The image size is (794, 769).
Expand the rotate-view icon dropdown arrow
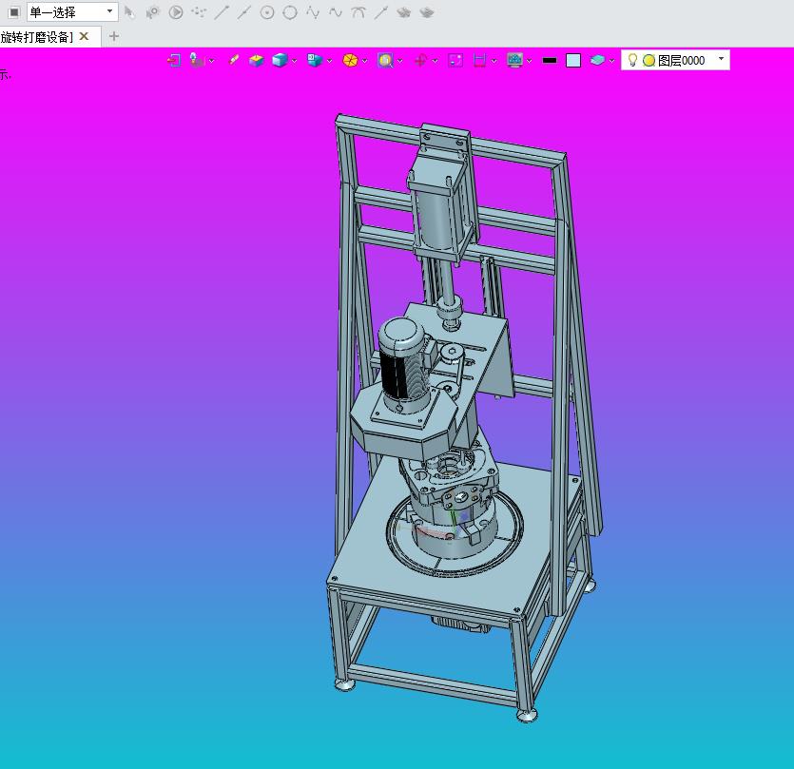[435, 61]
